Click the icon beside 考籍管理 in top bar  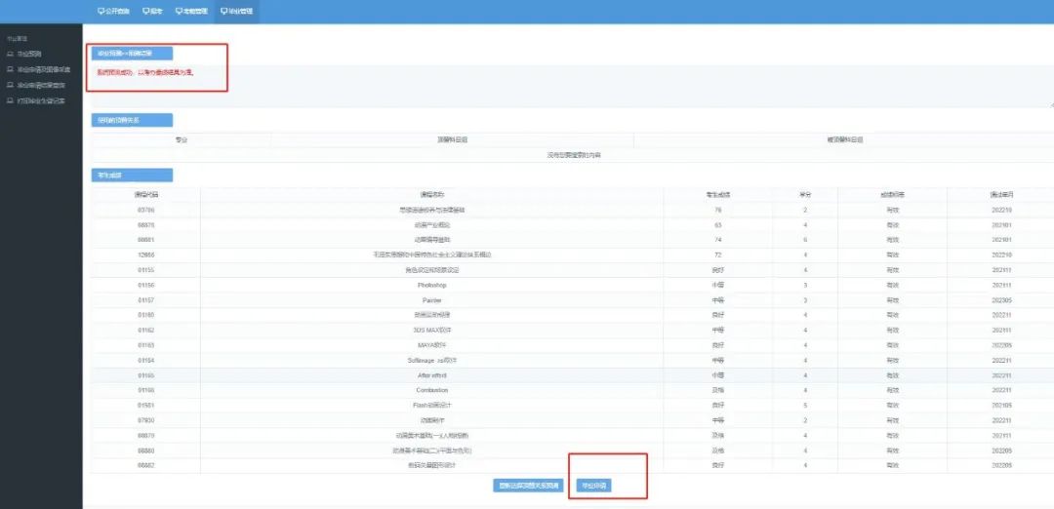tap(180, 12)
